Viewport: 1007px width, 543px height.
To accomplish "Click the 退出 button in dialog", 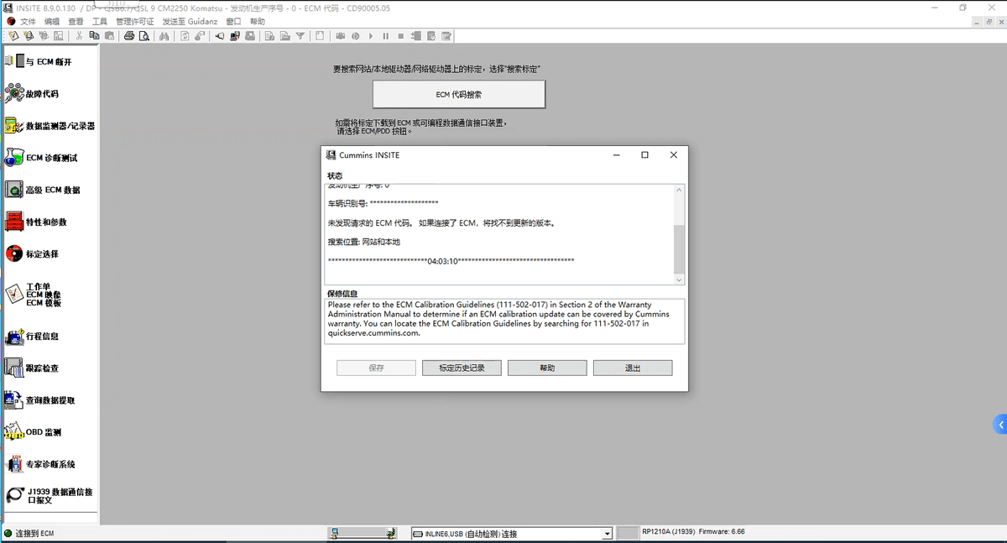I will [x=632, y=368].
